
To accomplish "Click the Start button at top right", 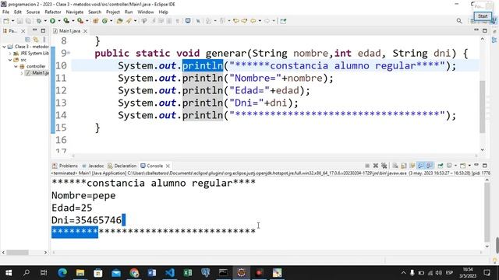I will point(483,16).
